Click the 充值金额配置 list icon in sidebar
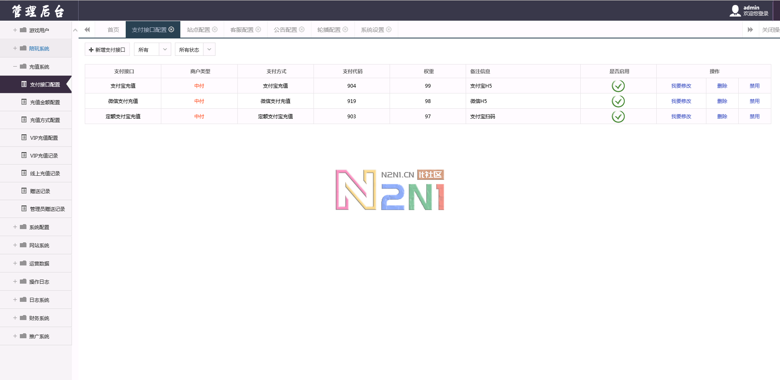The image size is (780, 380). [24, 102]
